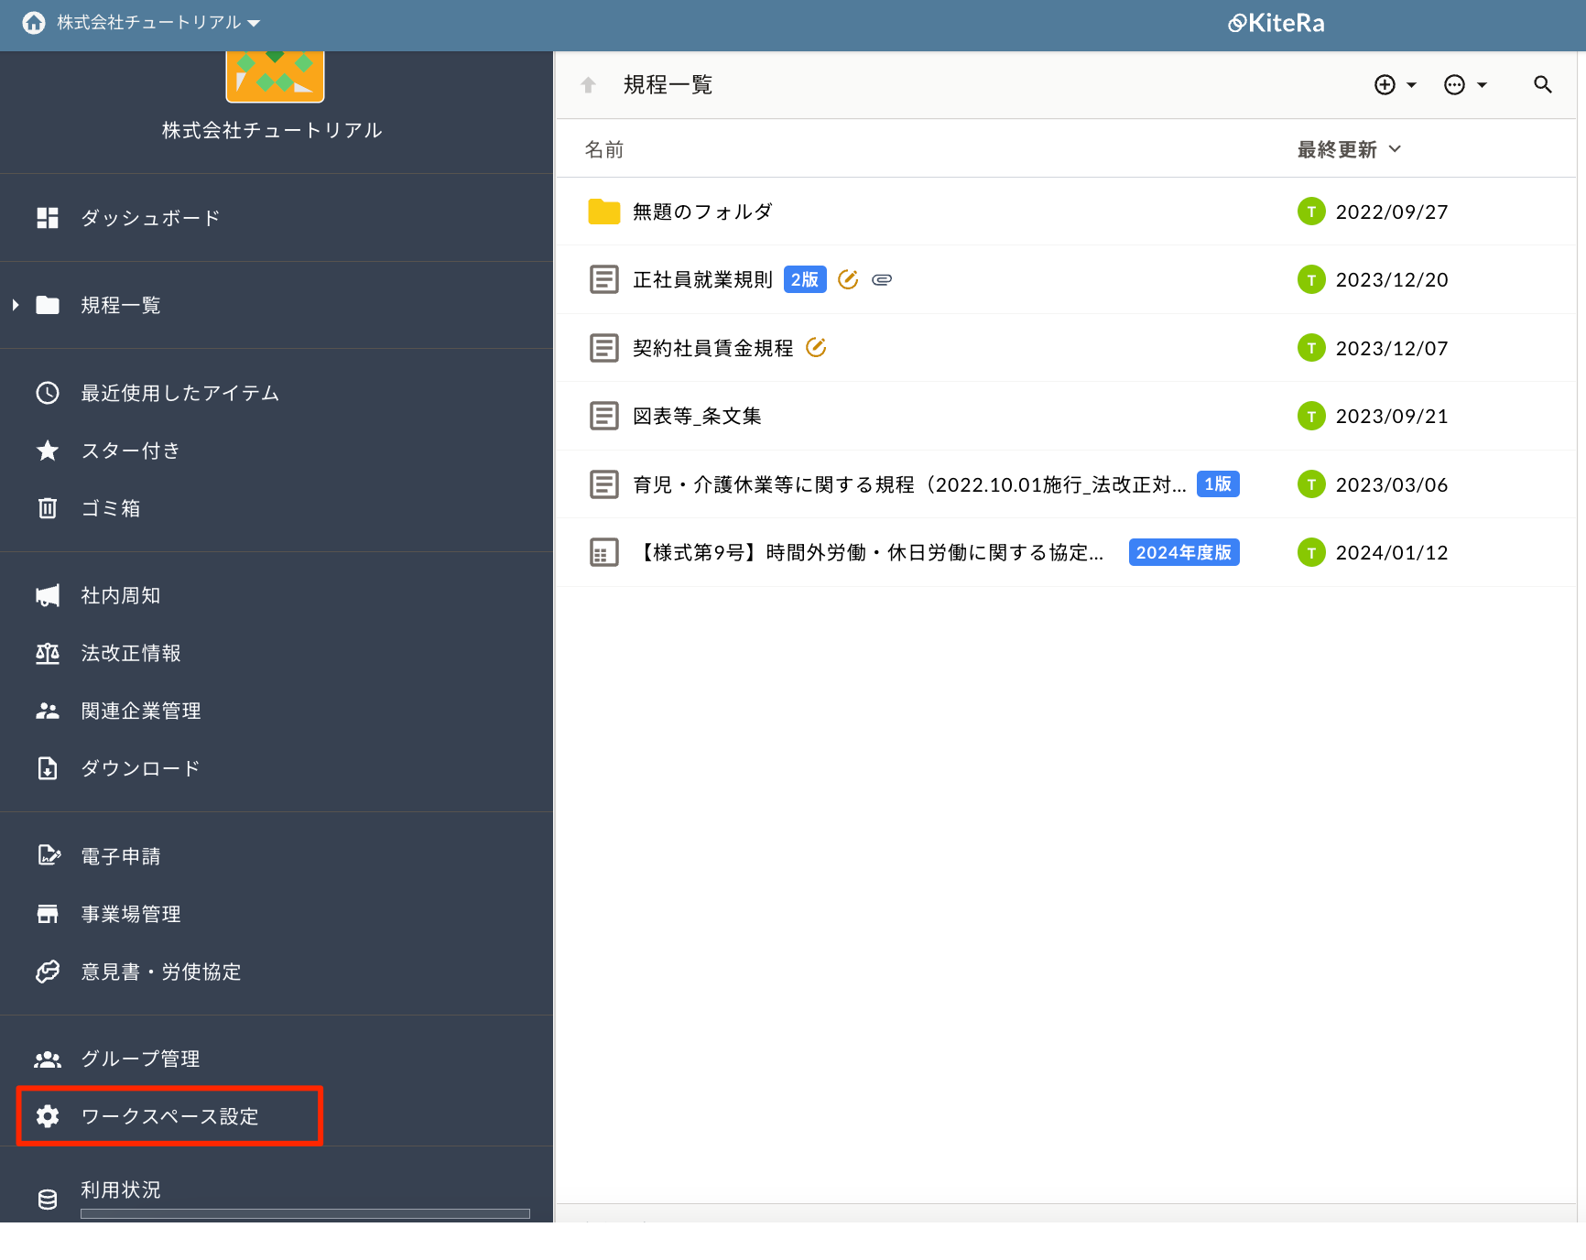Open スター付き via the star icon
Screen dimensions: 1586x1260
tap(47, 451)
